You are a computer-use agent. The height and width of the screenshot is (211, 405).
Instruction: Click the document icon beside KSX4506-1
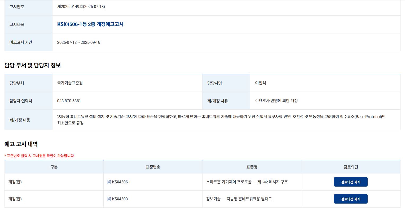click(x=109, y=182)
